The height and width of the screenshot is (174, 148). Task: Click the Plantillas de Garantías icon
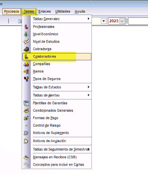26,103
